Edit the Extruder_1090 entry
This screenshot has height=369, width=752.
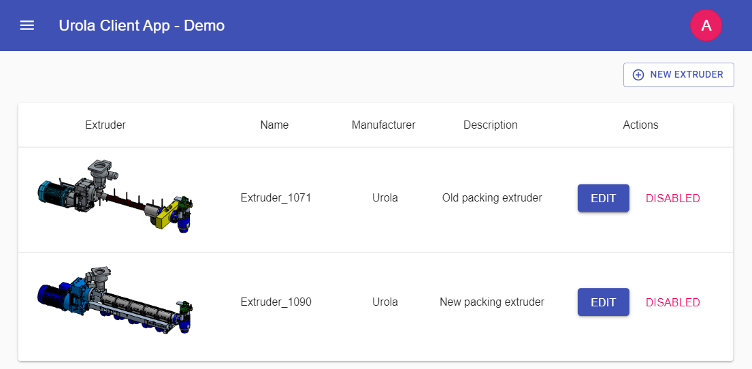tap(603, 302)
